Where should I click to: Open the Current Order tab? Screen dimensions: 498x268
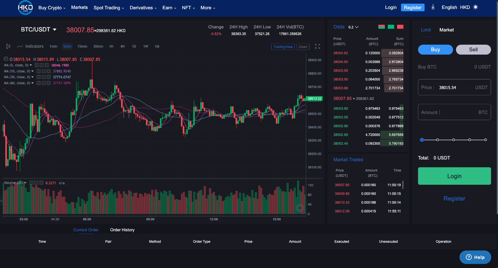pyautogui.click(x=86, y=230)
